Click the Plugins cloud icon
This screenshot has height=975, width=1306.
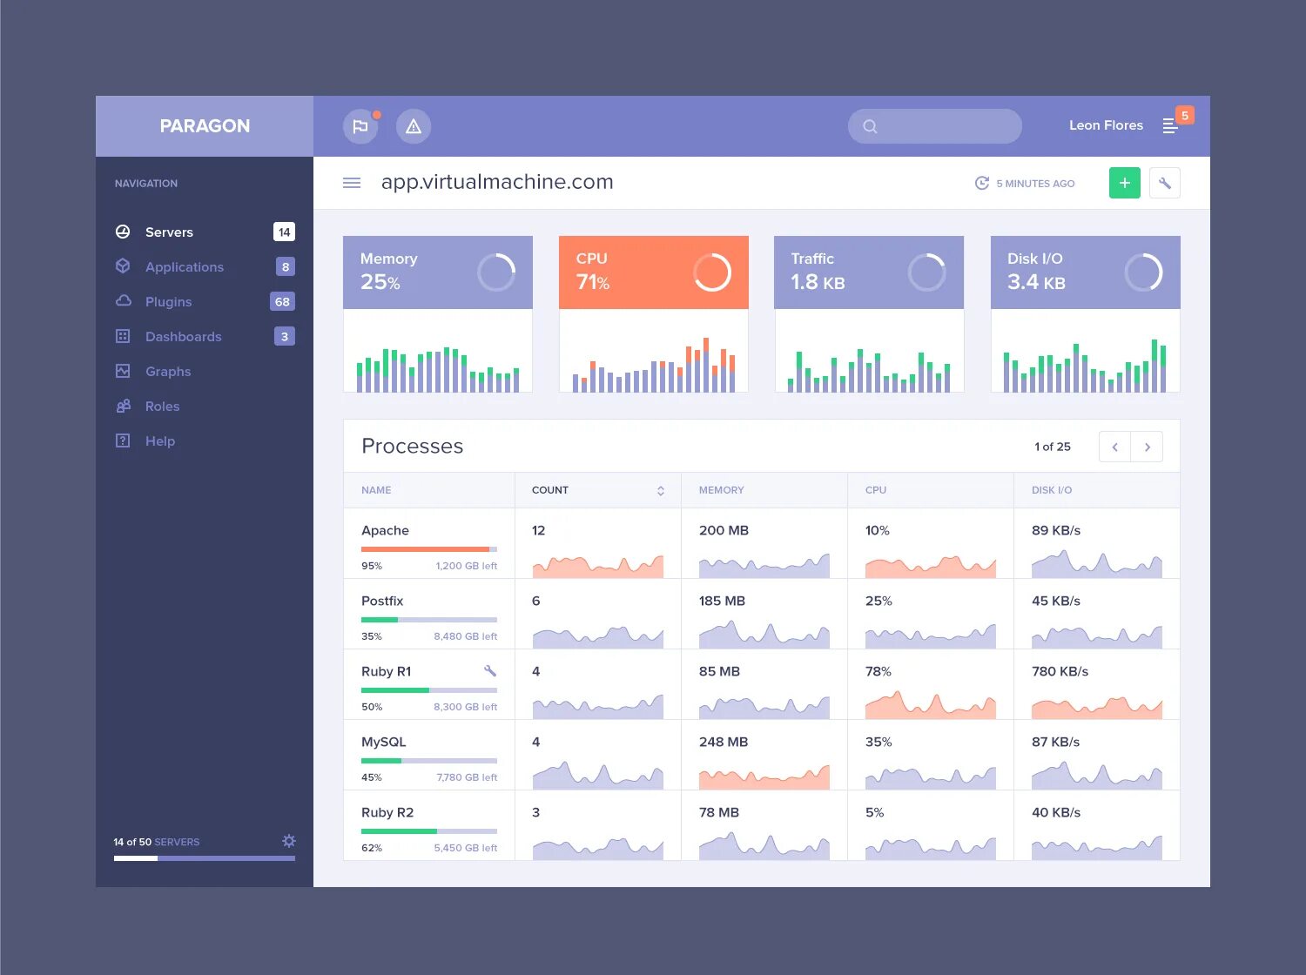tap(123, 301)
